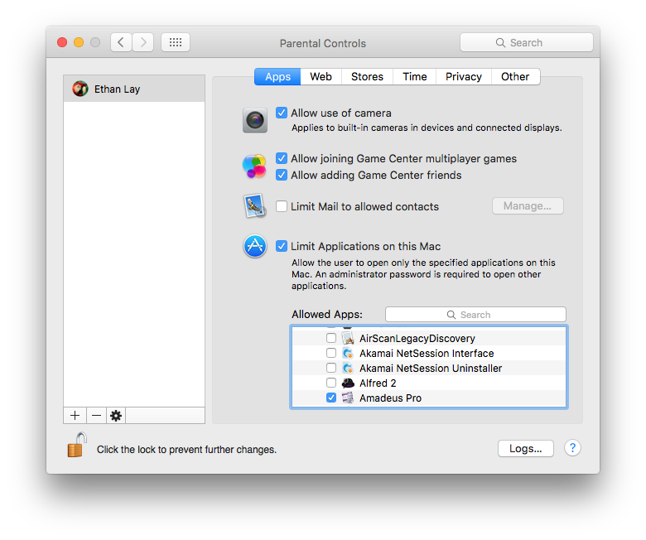
Task: Click the toolbar Search field
Action: (x=526, y=42)
